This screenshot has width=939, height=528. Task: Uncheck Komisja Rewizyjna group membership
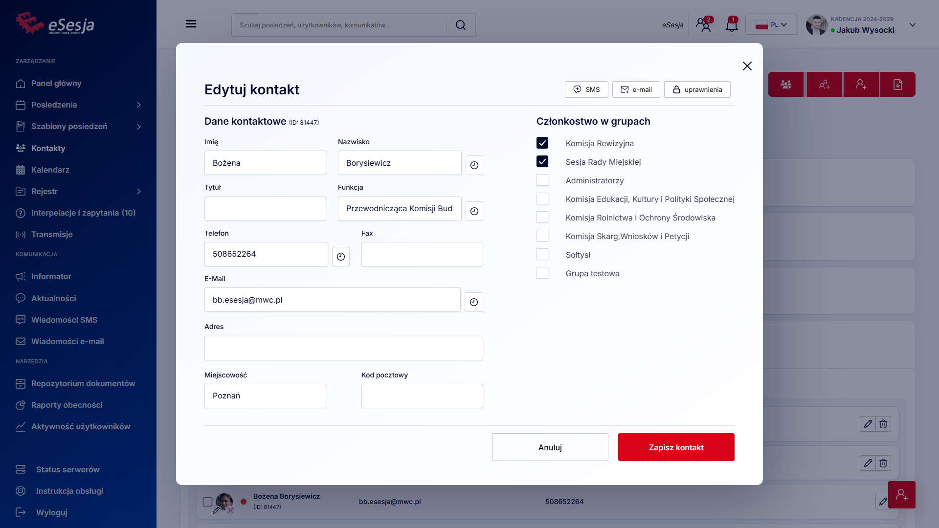click(x=542, y=143)
